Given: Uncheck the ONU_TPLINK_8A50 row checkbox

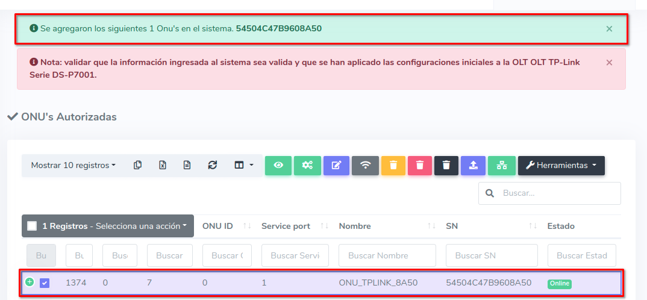Looking at the screenshot, I should [x=45, y=283].
